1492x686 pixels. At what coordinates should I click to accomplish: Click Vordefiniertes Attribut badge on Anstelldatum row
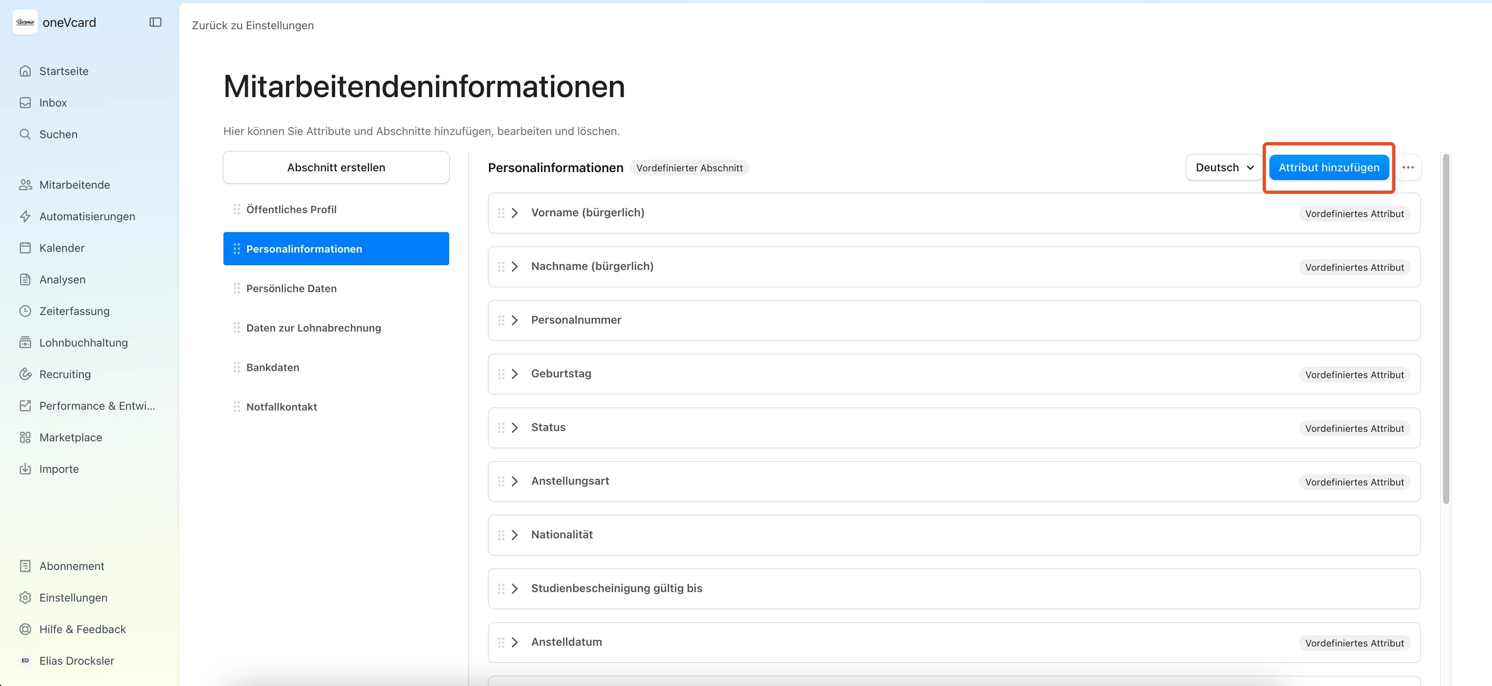tap(1354, 643)
